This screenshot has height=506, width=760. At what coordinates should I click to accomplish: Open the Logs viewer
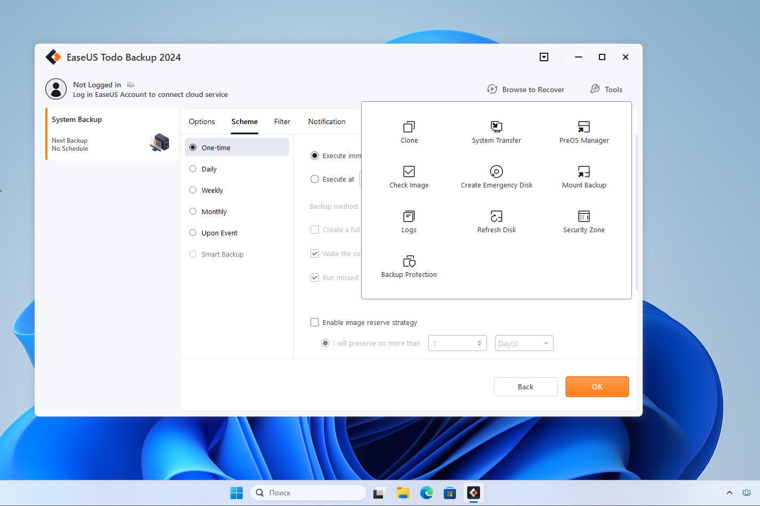pyautogui.click(x=409, y=222)
